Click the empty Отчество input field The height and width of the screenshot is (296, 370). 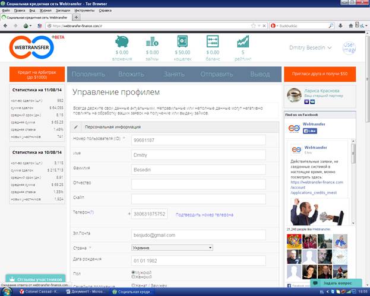coord(198,184)
